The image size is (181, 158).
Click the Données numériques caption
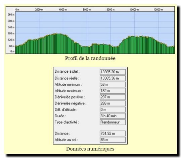[x=90, y=149]
